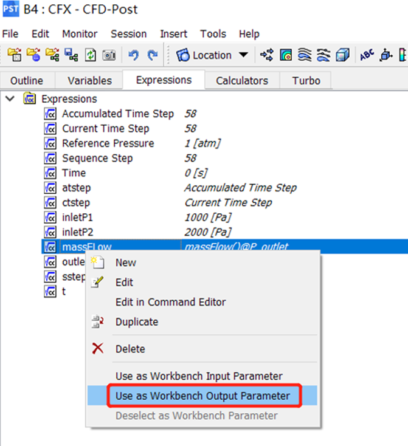Insert a Particle Track from toolbar

pyautogui.click(x=323, y=55)
